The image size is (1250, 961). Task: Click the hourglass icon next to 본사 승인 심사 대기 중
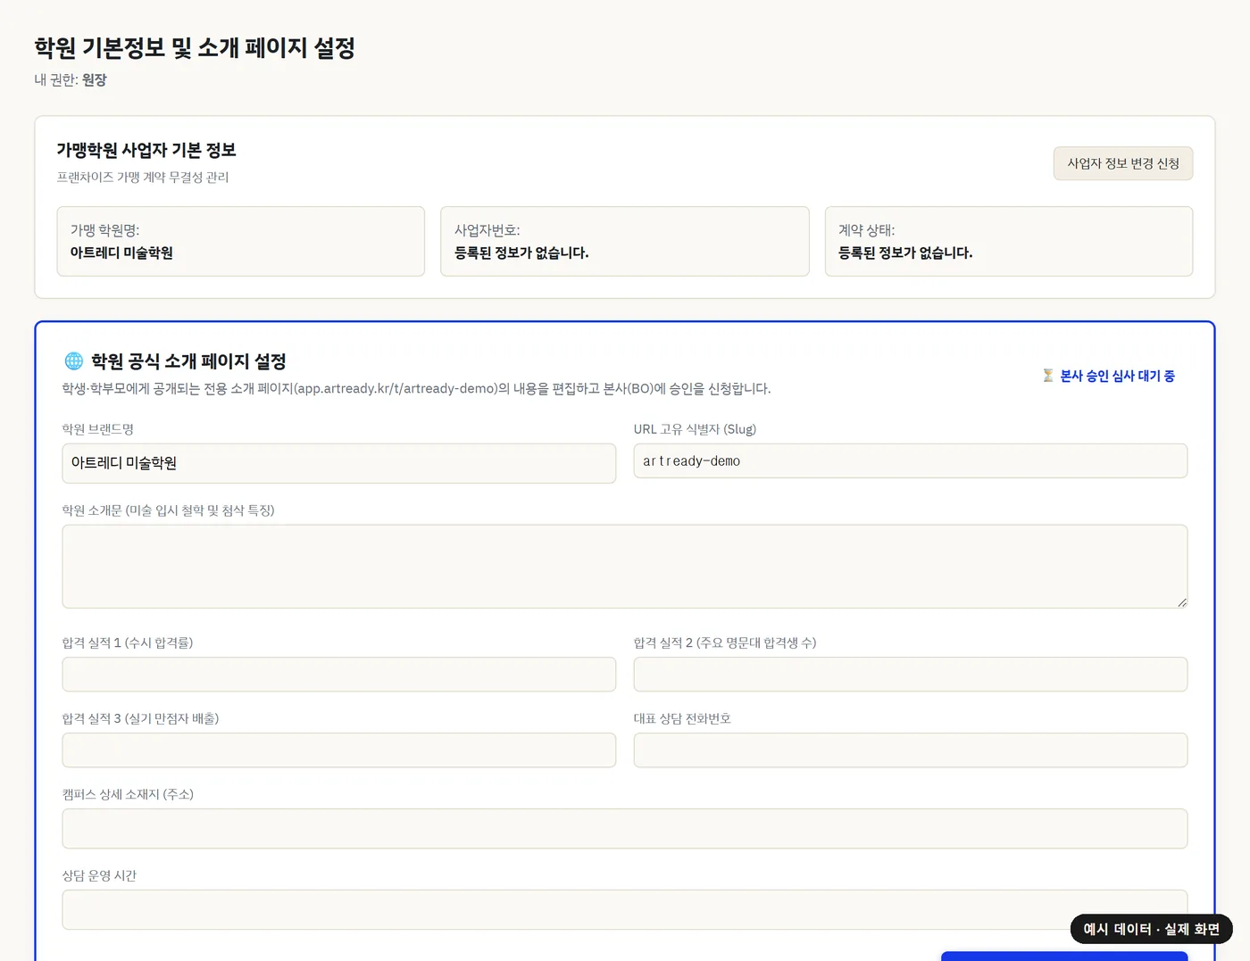1048,376
